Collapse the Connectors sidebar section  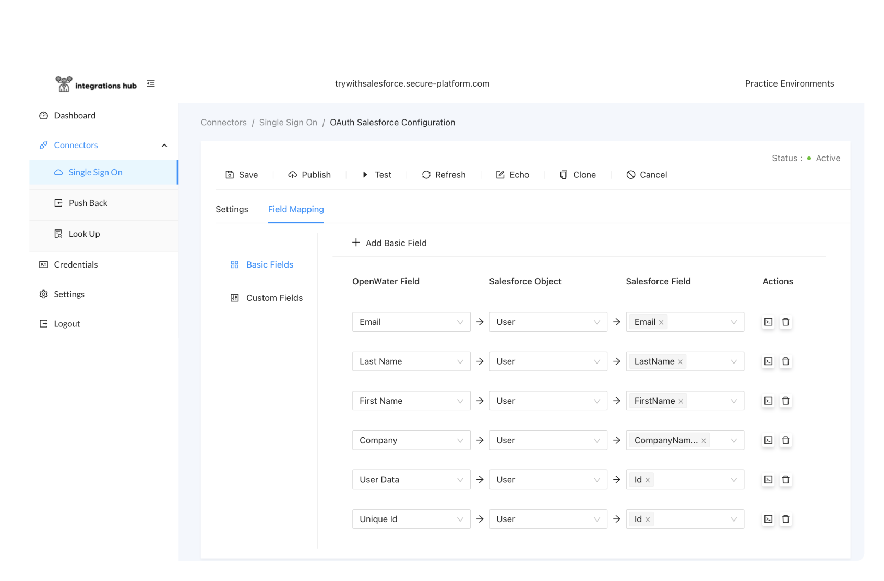click(x=164, y=146)
